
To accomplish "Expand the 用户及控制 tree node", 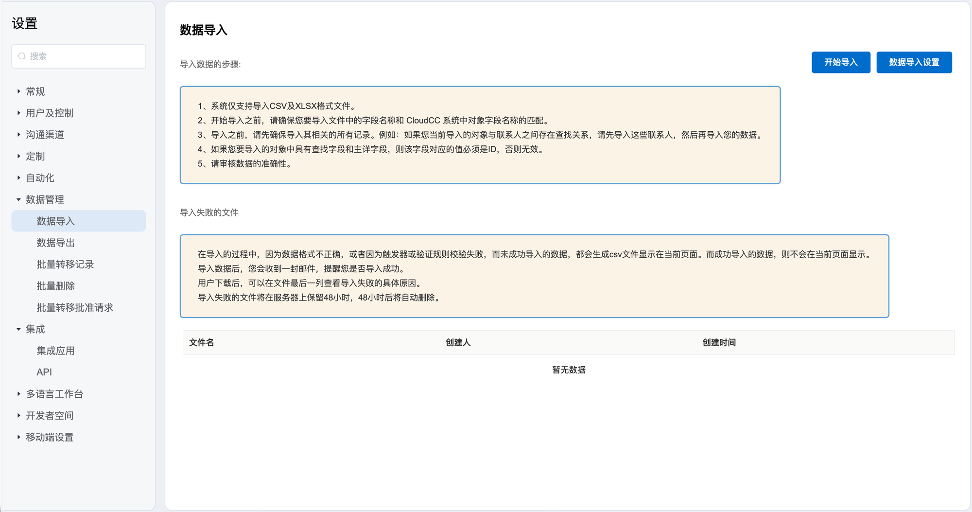I will pos(18,113).
